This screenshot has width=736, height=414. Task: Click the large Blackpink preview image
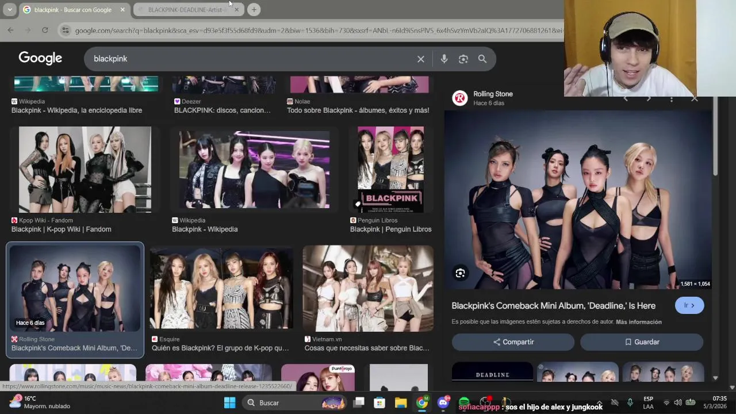click(x=577, y=200)
